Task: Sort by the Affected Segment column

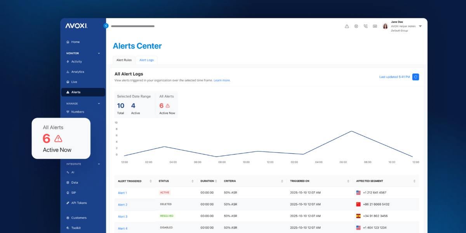Action: pos(414,181)
